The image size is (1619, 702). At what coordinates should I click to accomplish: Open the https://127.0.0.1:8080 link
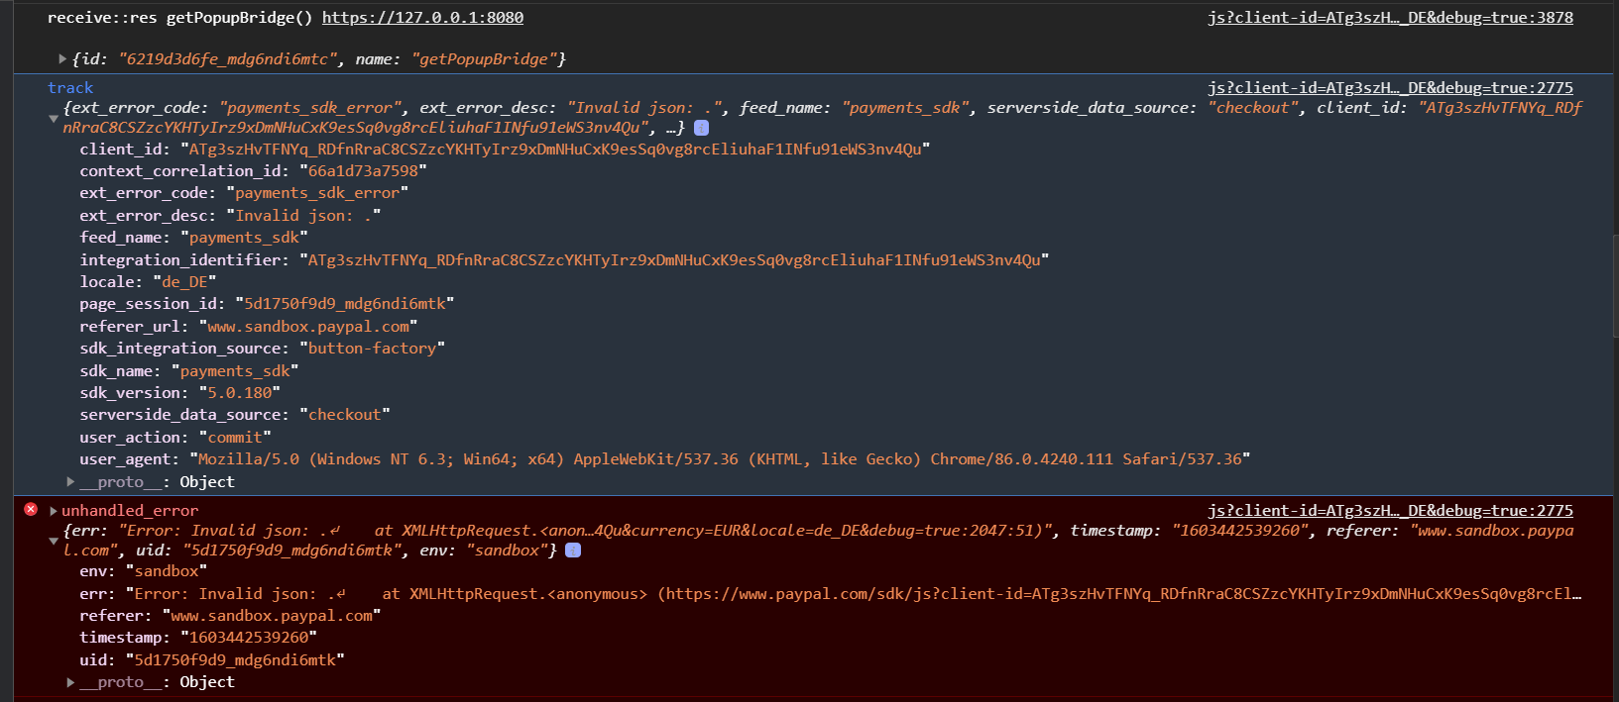pyautogui.click(x=422, y=18)
